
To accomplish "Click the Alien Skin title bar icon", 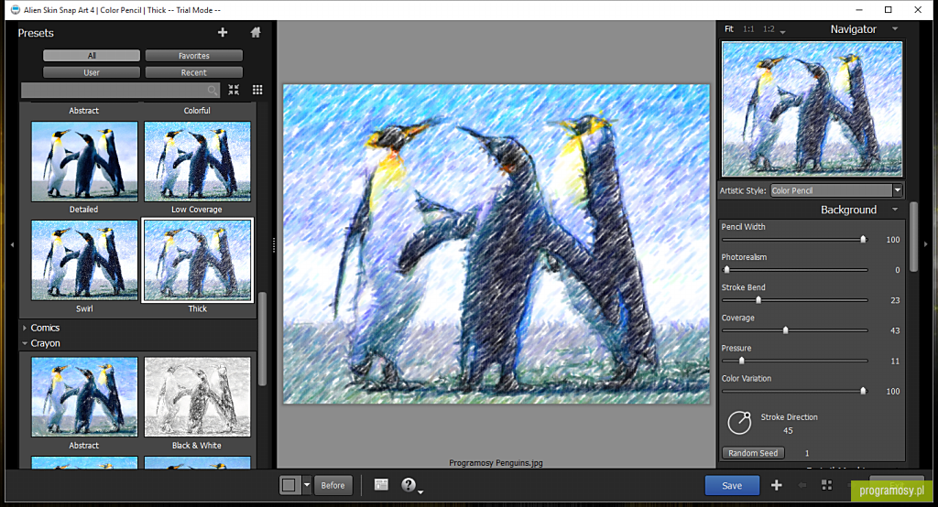I will [15, 9].
